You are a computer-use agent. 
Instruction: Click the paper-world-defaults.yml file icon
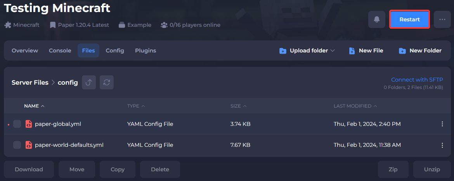[x=29, y=145]
